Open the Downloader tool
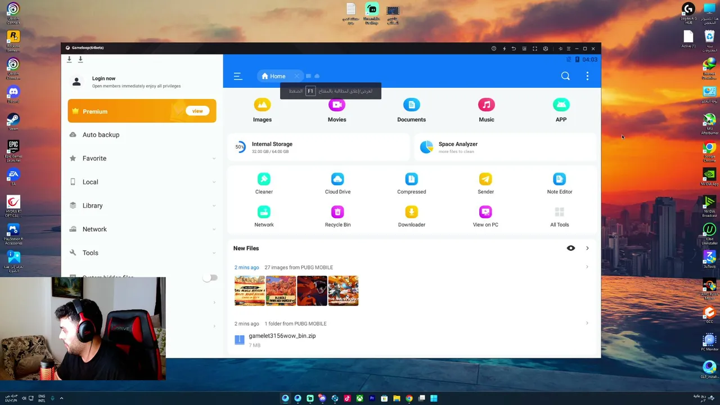Image resolution: width=720 pixels, height=405 pixels. (412, 217)
